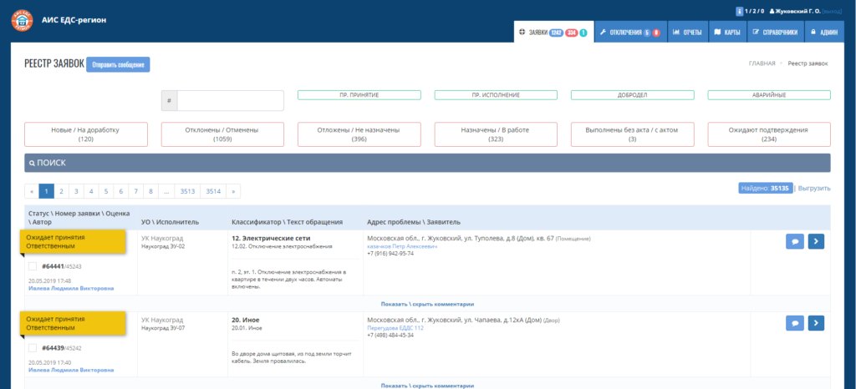Click status label on request #64441
The image size is (856, 389).
tap(73, 242)
